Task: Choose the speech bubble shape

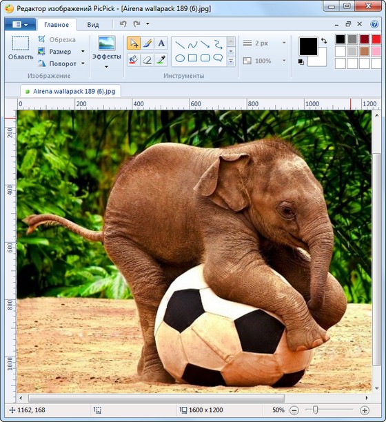Action: [218, 58]
